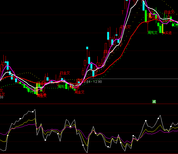The width and height of the screenshot is (178, 154).
Task: Click the divider line between chart and indicator
Action: [89, 104]
